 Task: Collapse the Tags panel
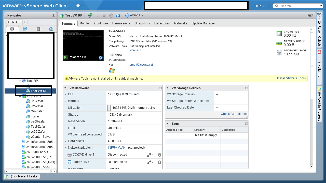[168, 124]
